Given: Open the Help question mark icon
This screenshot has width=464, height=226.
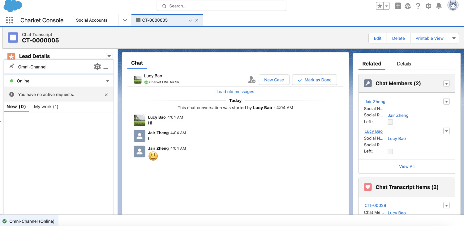Looking at the screenshot, I should coord(418,6).
